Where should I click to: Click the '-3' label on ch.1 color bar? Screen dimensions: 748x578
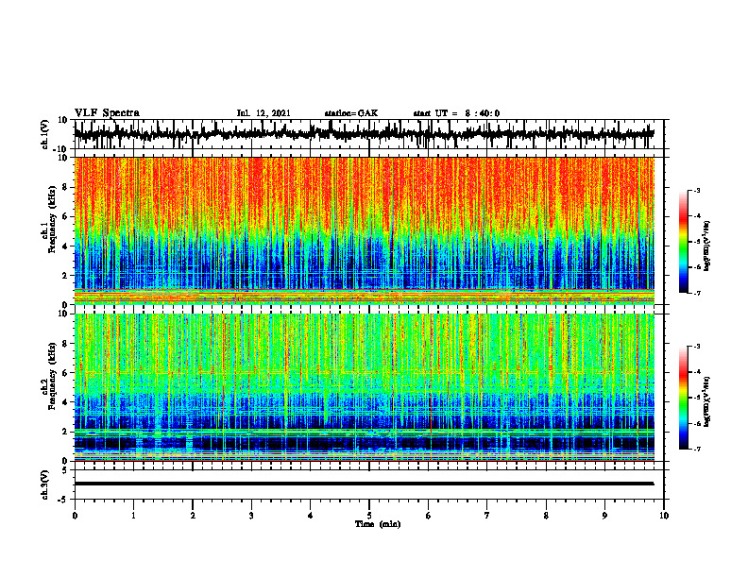pos(697,191)
